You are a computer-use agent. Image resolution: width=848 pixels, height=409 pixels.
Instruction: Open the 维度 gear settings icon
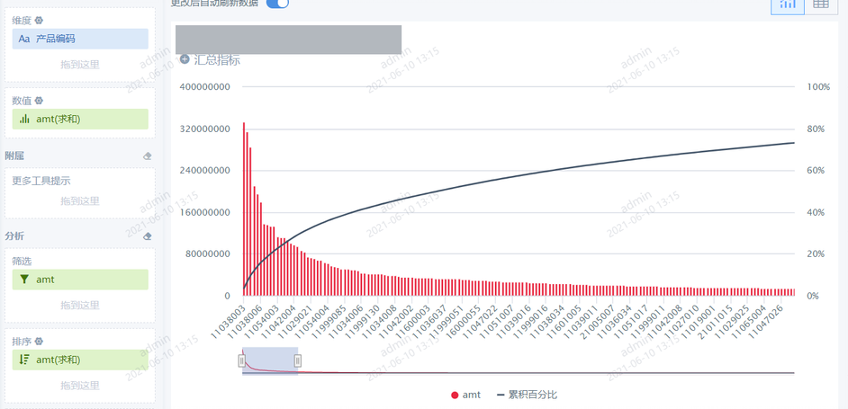point(39,20)
